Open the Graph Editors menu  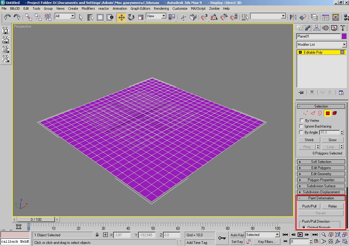tap(140, 8)
